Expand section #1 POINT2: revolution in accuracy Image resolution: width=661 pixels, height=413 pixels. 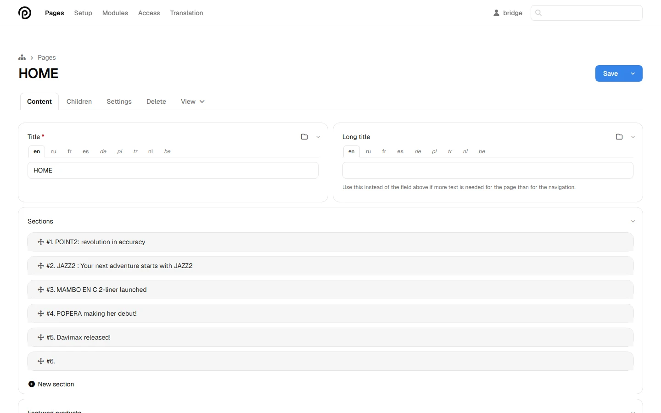point(330,242)
